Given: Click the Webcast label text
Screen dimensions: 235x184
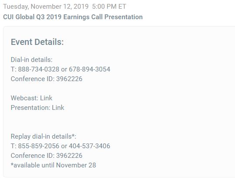Looking at the screenshot, I should tap(24, 98).
